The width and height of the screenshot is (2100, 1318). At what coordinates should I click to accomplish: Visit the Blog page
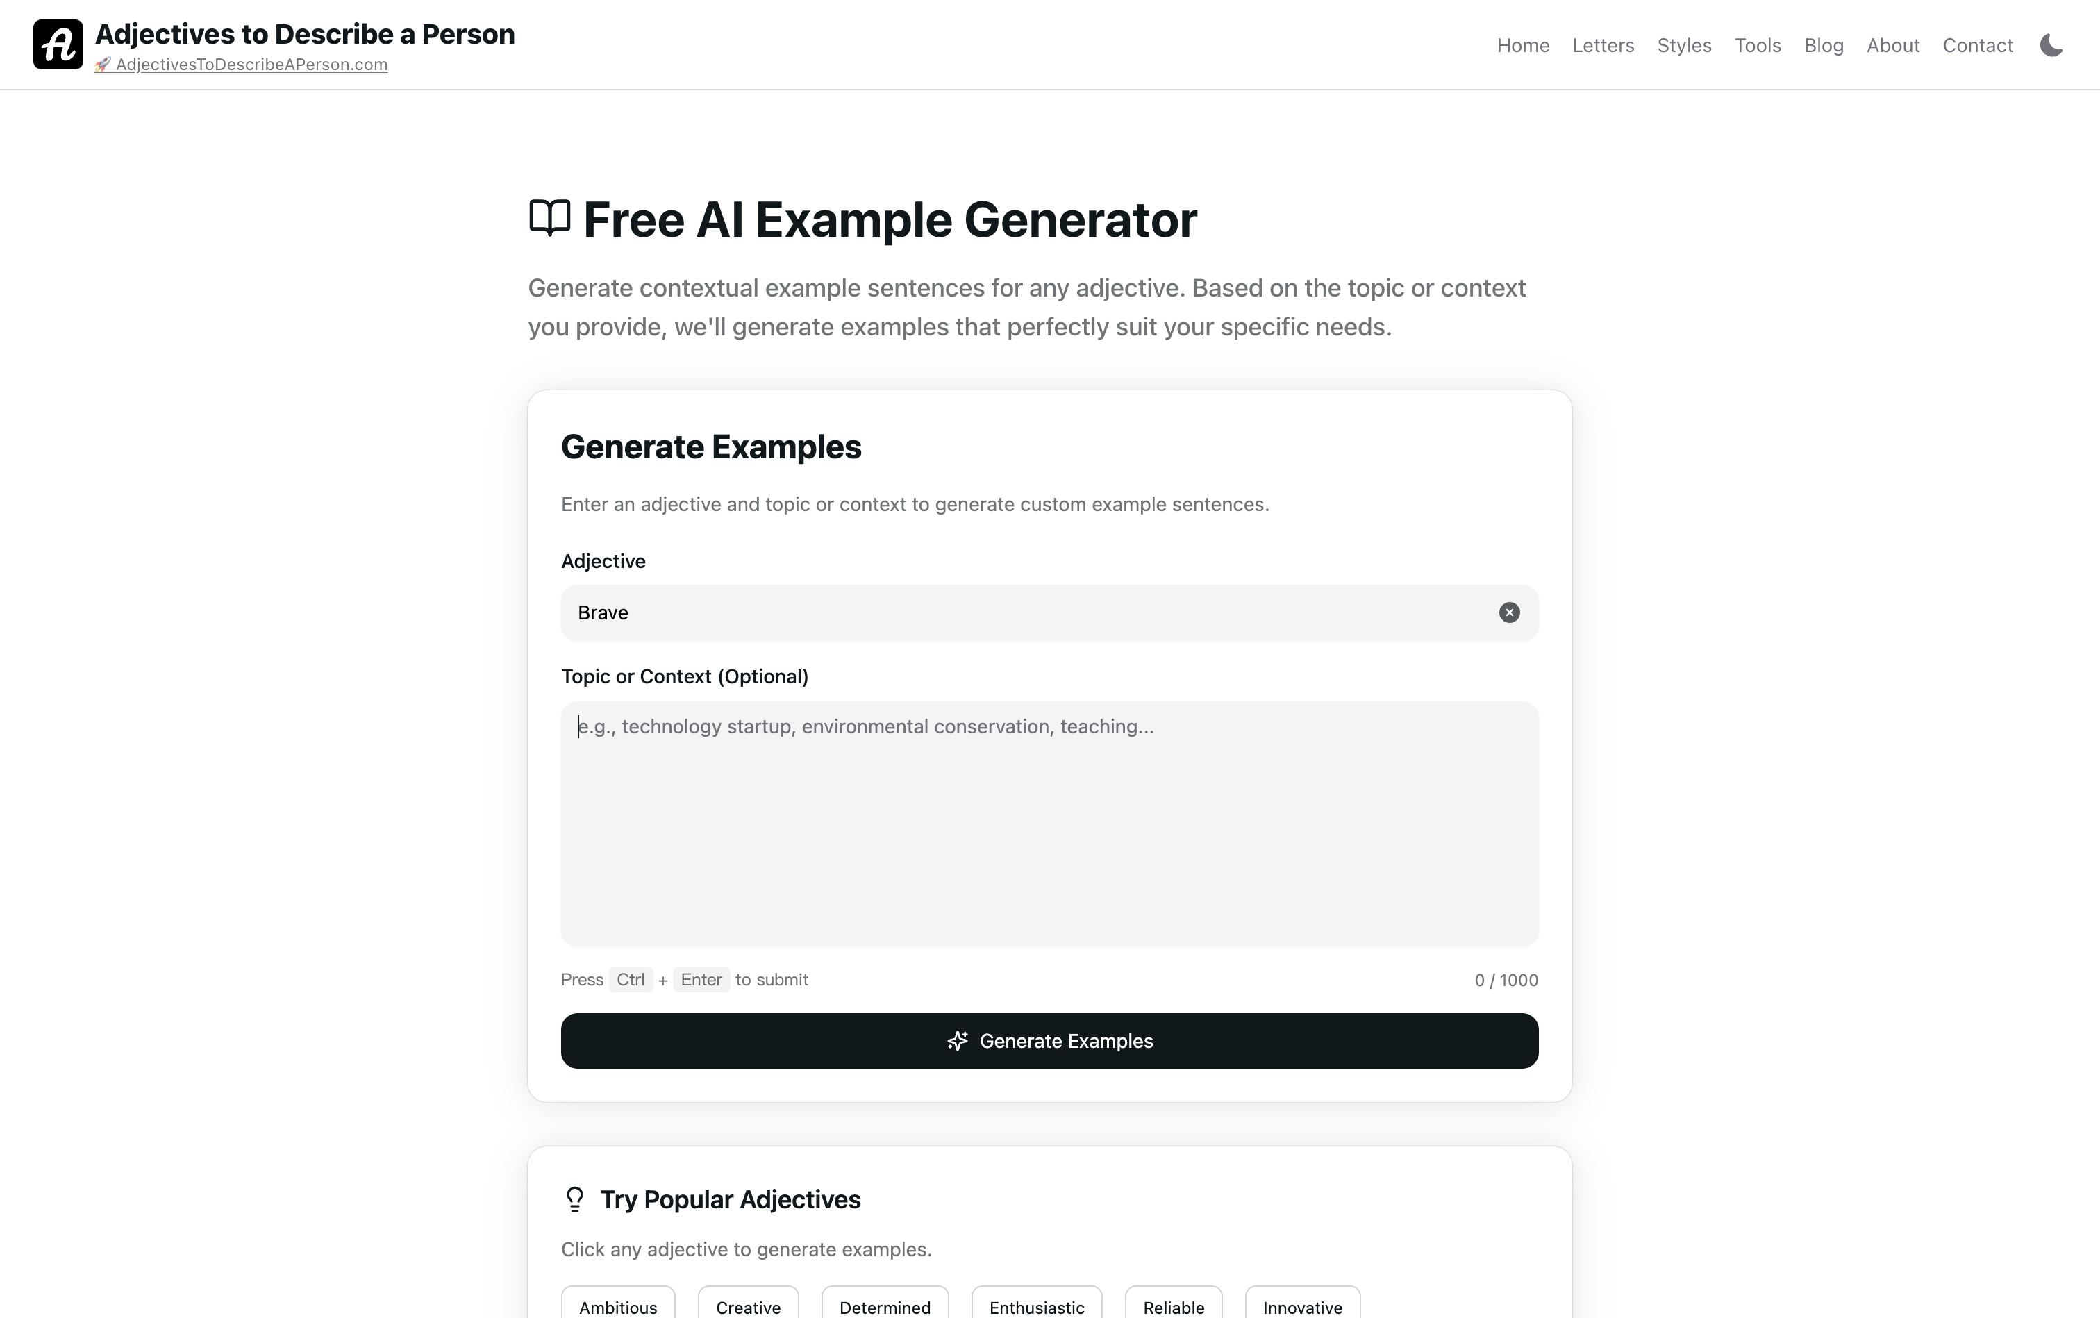click(1824, 45)
